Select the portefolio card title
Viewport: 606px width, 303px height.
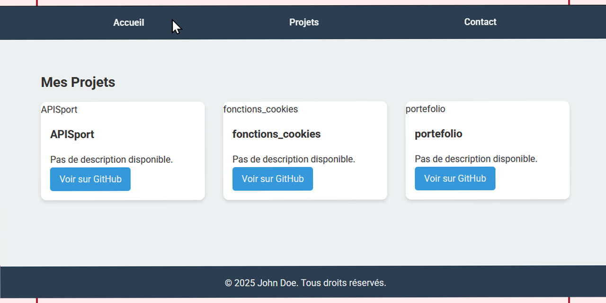tap(438, 134)
